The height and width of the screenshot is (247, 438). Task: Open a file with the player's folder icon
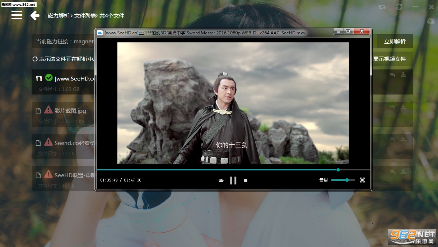221,180
